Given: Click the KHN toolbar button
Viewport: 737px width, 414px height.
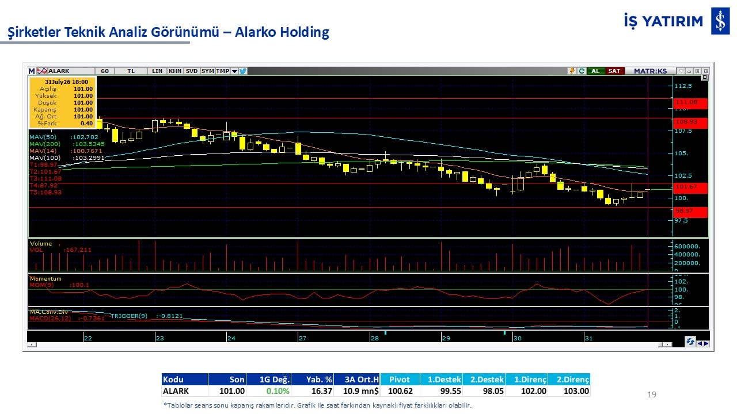Looking at the screenshot, I should [175, 71].
